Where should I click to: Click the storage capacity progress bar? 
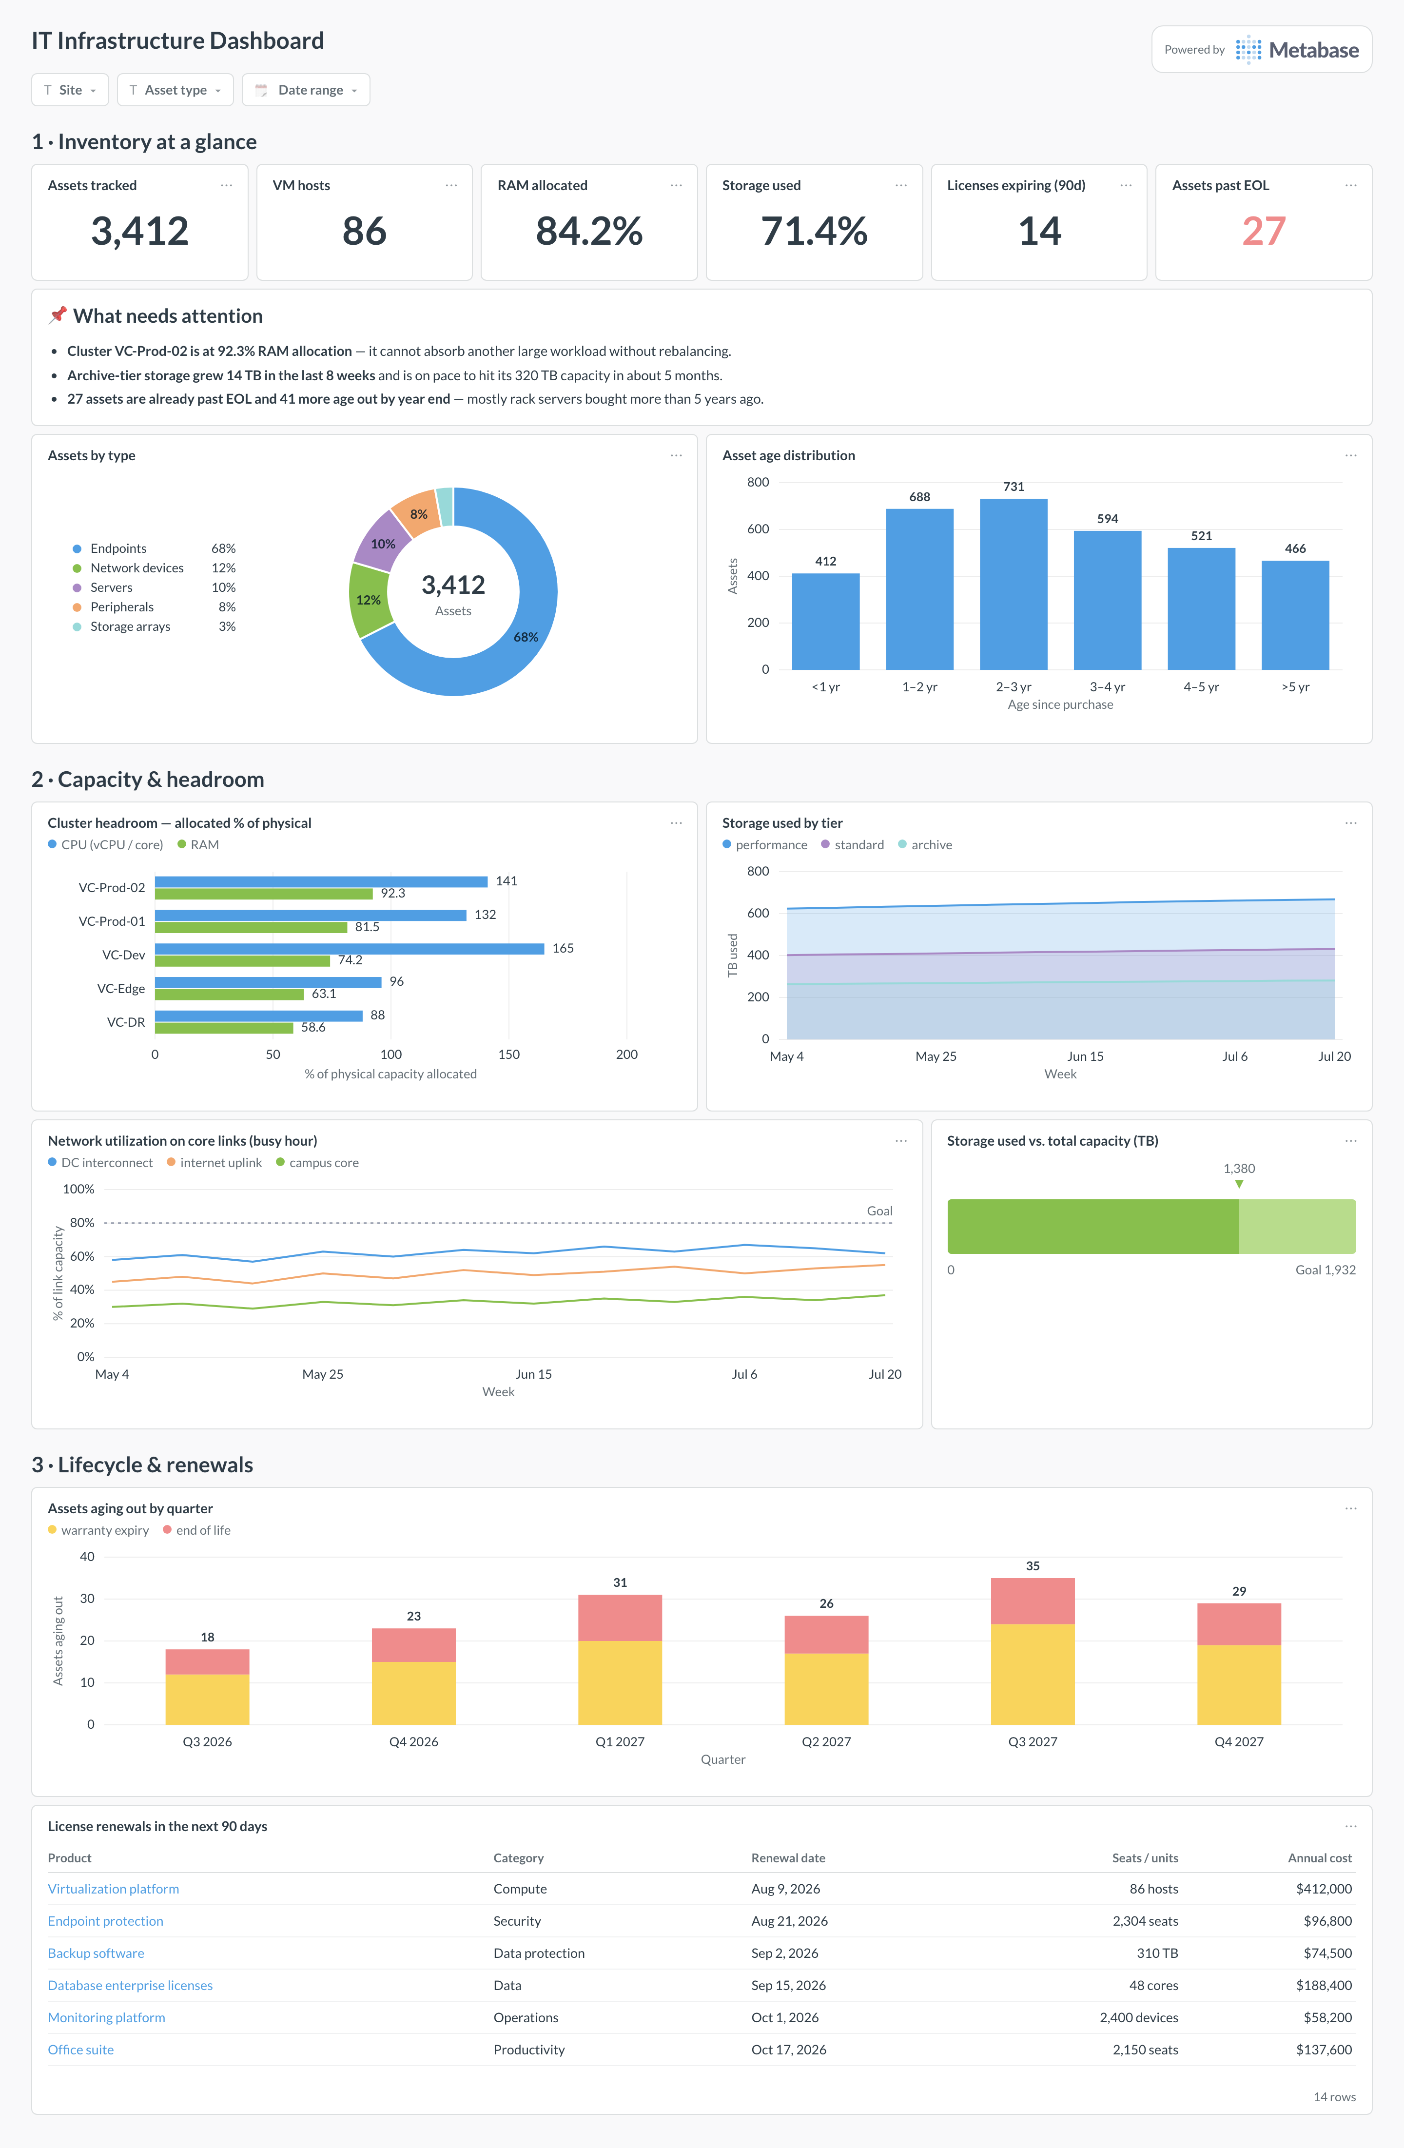(1151, 1227)
